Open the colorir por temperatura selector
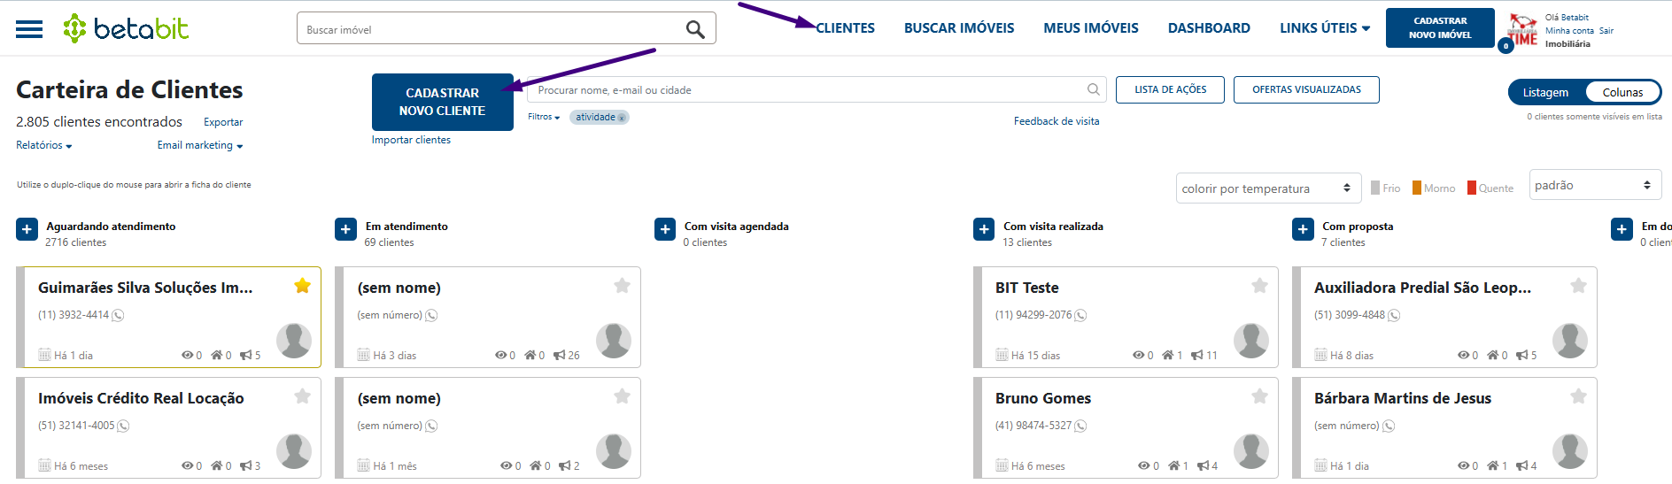This screenshot has height=484, width=1672. click(x=1268, y=188)
